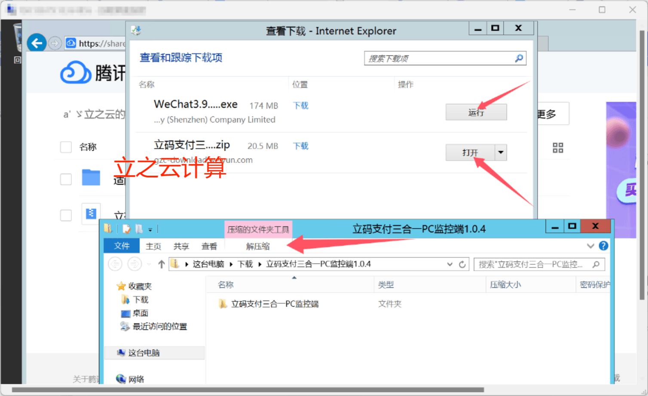This screenshot has height=396, width=648.
Task: Click the Explorer up-one-level arrow
Action: 161,264
